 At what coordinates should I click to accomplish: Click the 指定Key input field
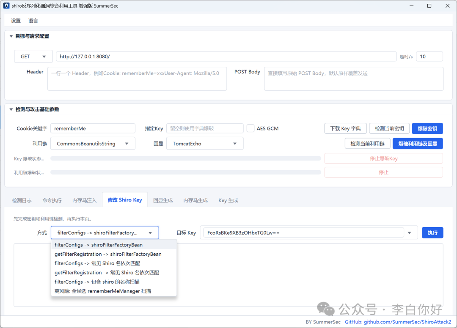pyautogui.click(x=205, y=128)
